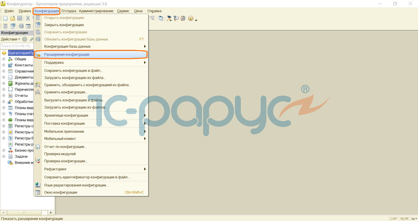Expand the Документы tree node
This screenshot has height=221, width=418.
[4, 77]
